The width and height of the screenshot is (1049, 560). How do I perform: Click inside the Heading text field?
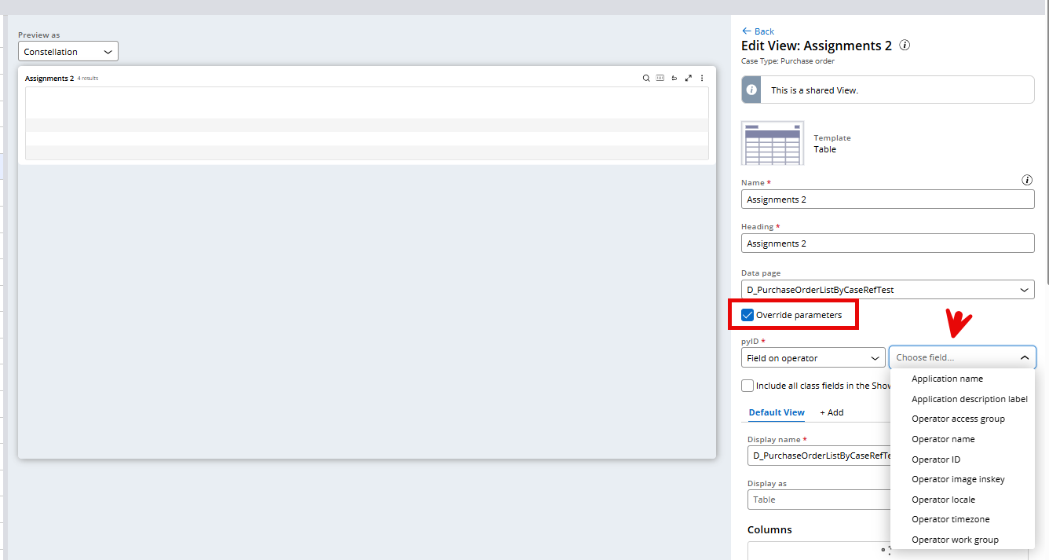(887, 243)
